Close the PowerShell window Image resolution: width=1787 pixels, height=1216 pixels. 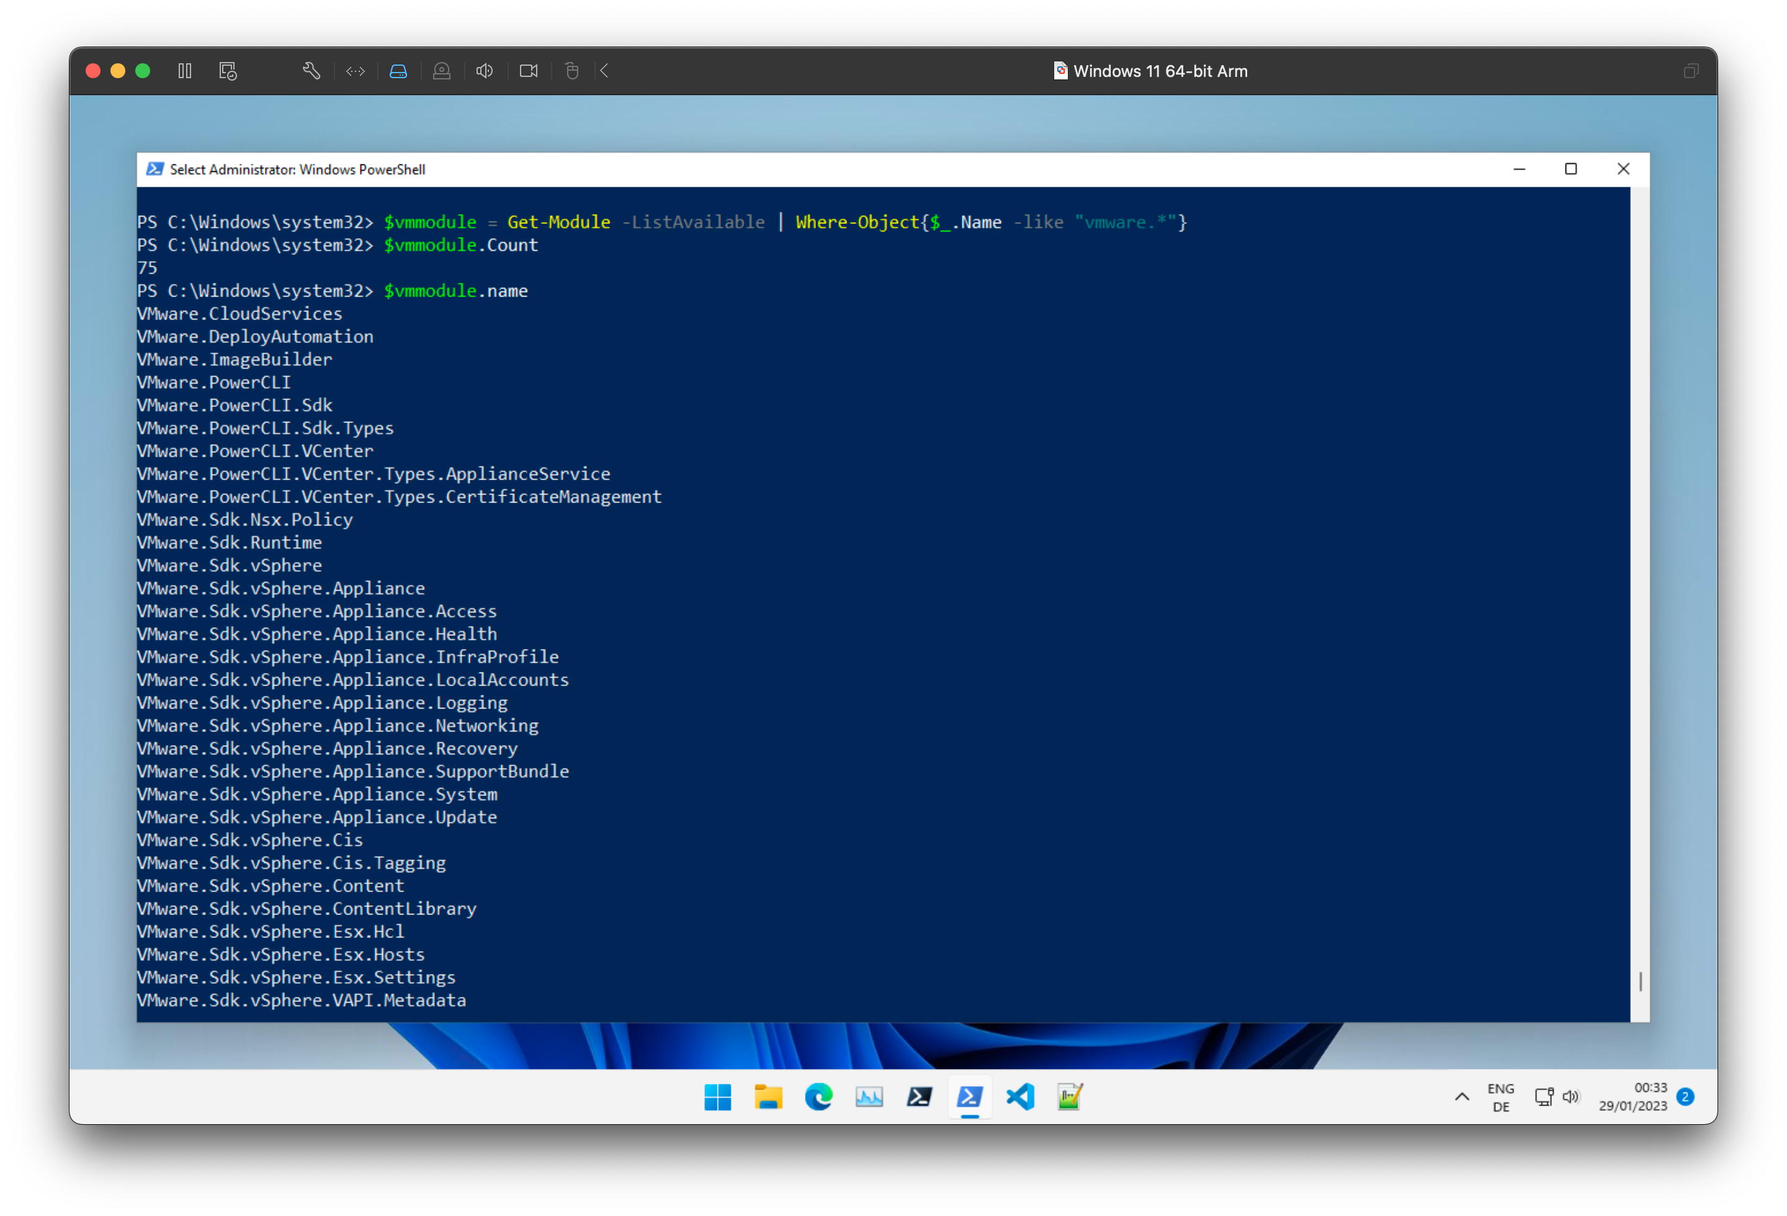(1623, 169)
